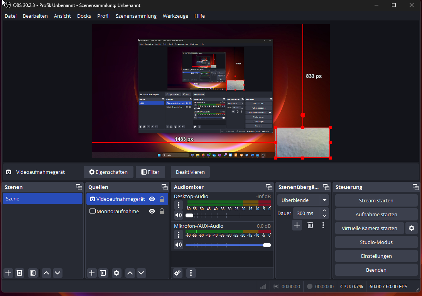Open the Profil menu
The height and width of the screenshot is (296, 422).
103,16
